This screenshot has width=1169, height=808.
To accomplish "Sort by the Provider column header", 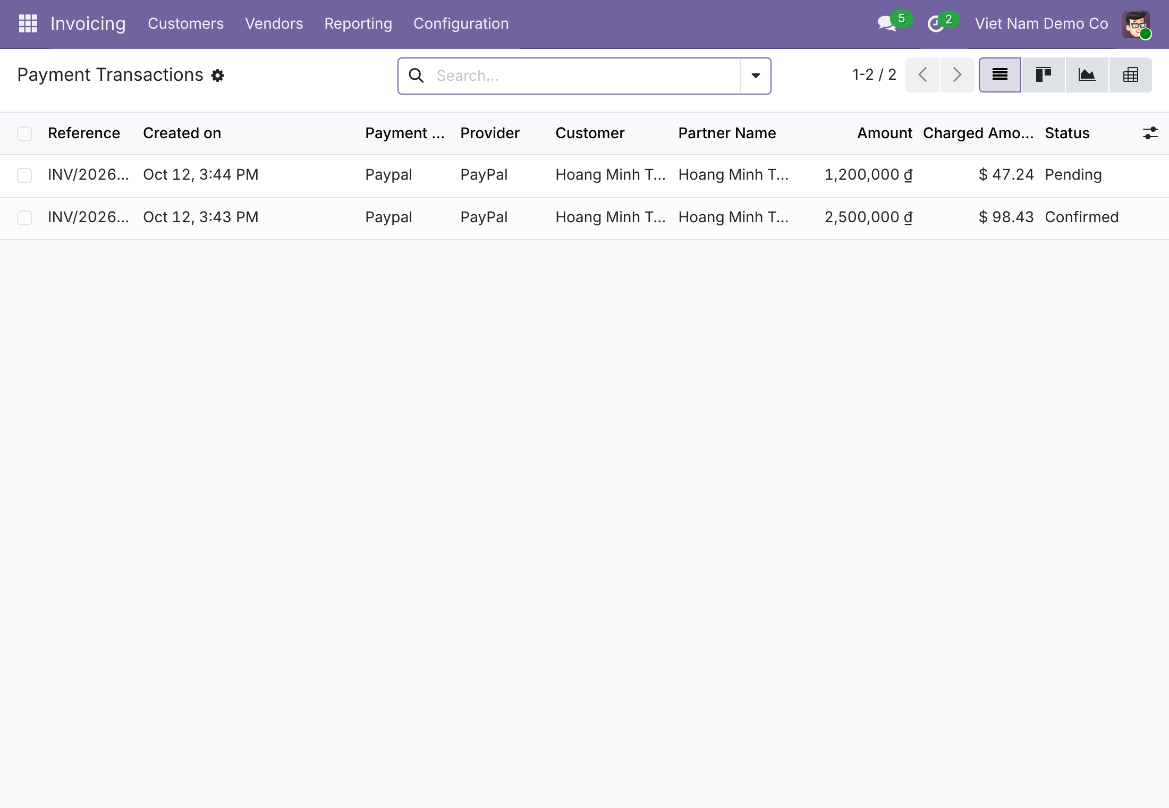I will [489, 133].
